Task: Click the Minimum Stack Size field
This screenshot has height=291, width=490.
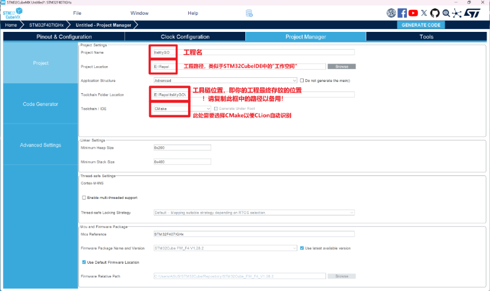Action: coord(182,162)
